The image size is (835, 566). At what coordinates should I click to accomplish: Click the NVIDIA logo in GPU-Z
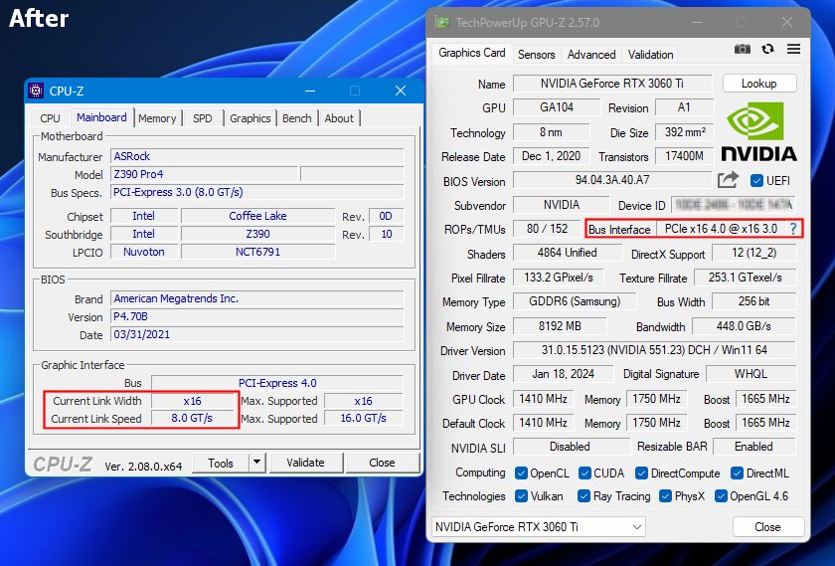click(758, 131)
